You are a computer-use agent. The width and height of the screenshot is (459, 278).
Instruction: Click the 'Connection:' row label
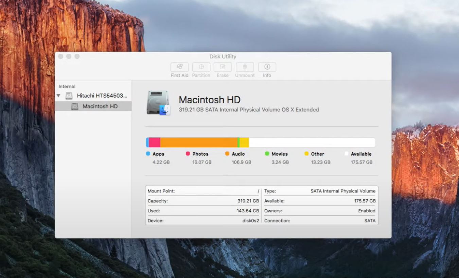coord(277,221)
